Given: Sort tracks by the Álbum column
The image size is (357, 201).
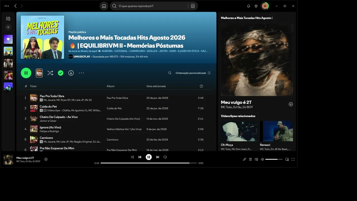Looking at the screenshot, I should click(110, 86).
